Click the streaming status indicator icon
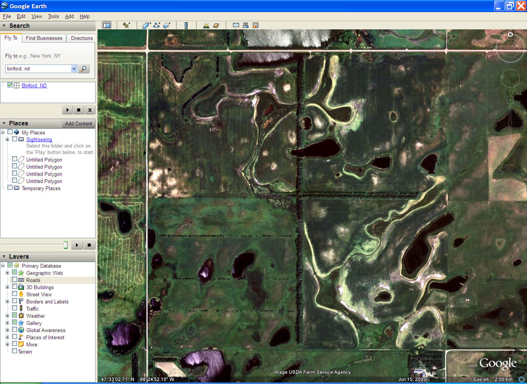The image size is (527, 384). click(x=522, y=379)
